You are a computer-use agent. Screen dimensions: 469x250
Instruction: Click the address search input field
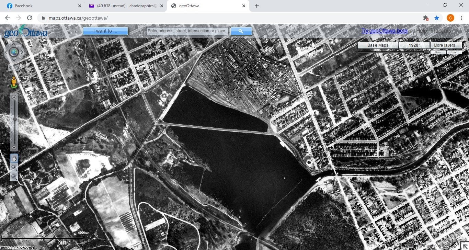pos(187,31)
